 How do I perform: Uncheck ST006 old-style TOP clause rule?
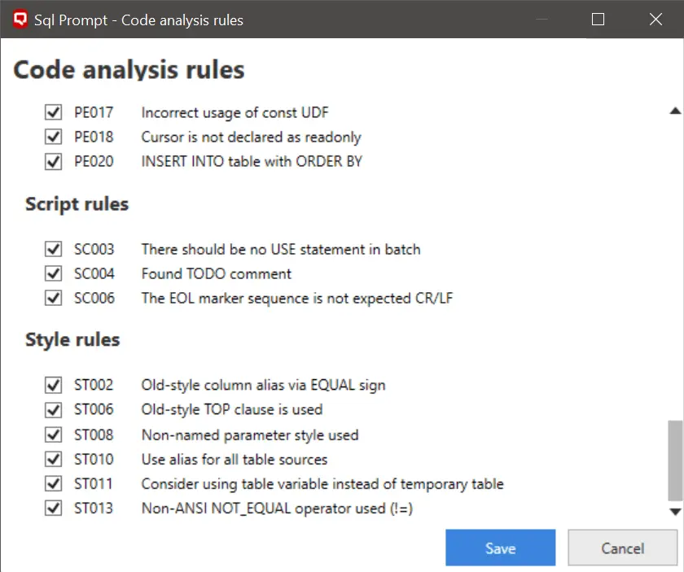pyautogui.click(x=53, y=409)
